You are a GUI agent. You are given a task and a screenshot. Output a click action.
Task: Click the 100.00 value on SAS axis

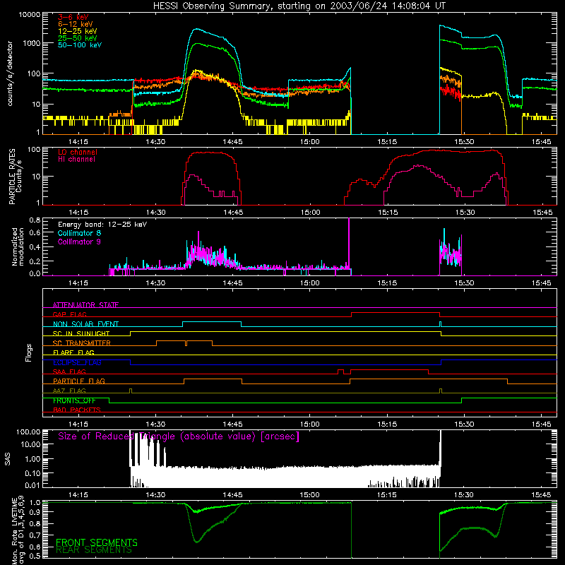click(28, 432)
